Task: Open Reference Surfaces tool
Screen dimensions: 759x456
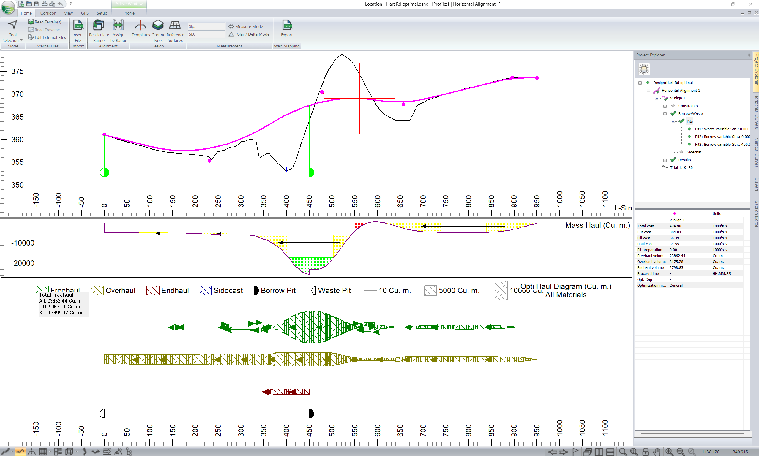Action: [x=175, y=31]
